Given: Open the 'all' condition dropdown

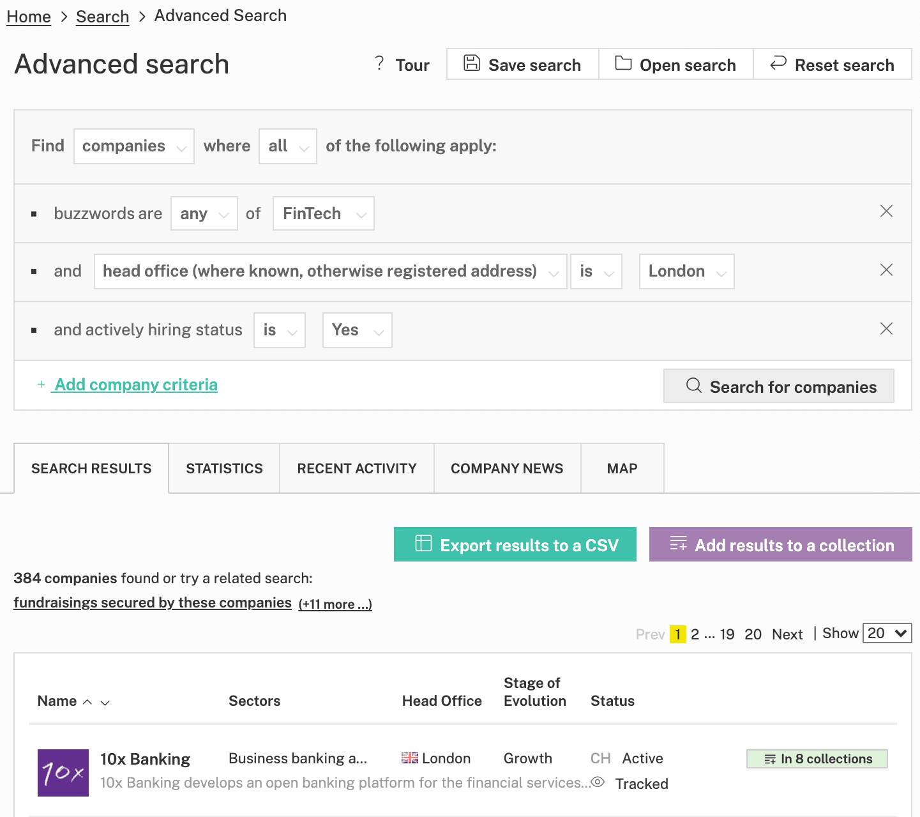Looking at the screenshot, I should click(288, 146).
